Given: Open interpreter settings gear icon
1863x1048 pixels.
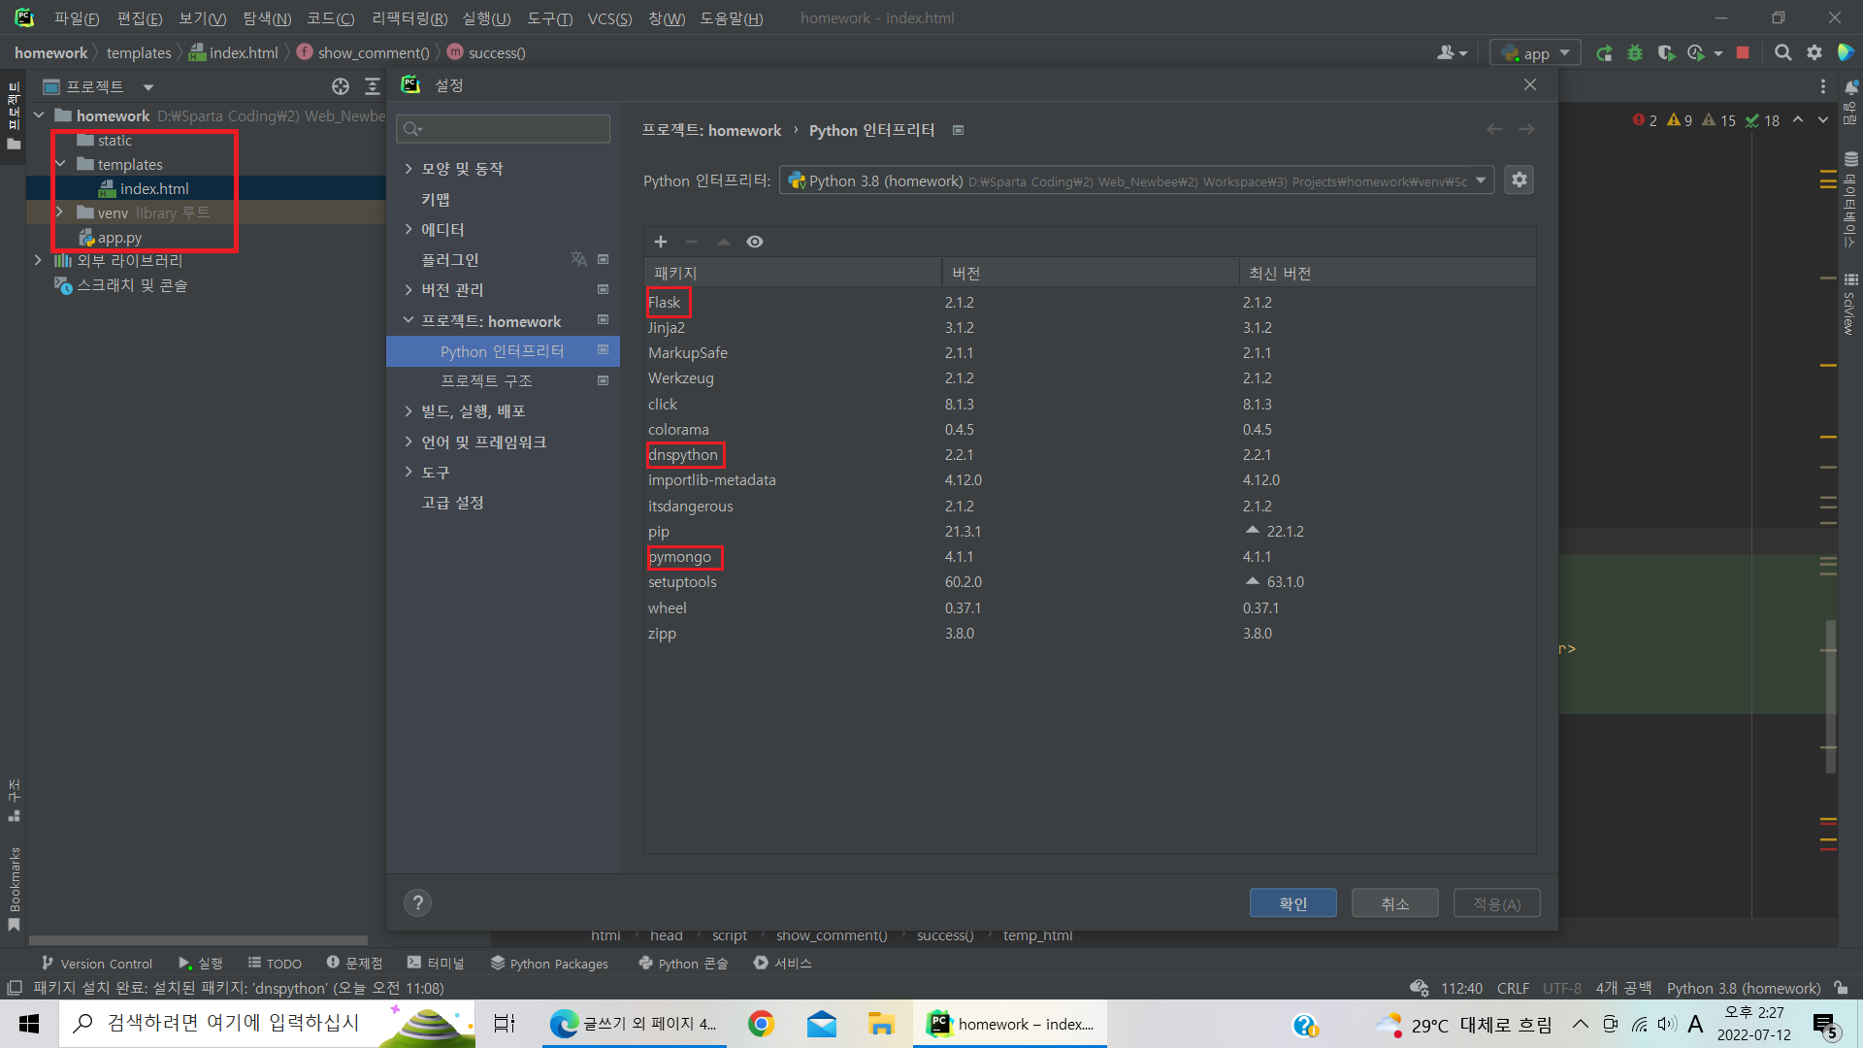Looking at the screenshot, I should tap(1520, 180).
